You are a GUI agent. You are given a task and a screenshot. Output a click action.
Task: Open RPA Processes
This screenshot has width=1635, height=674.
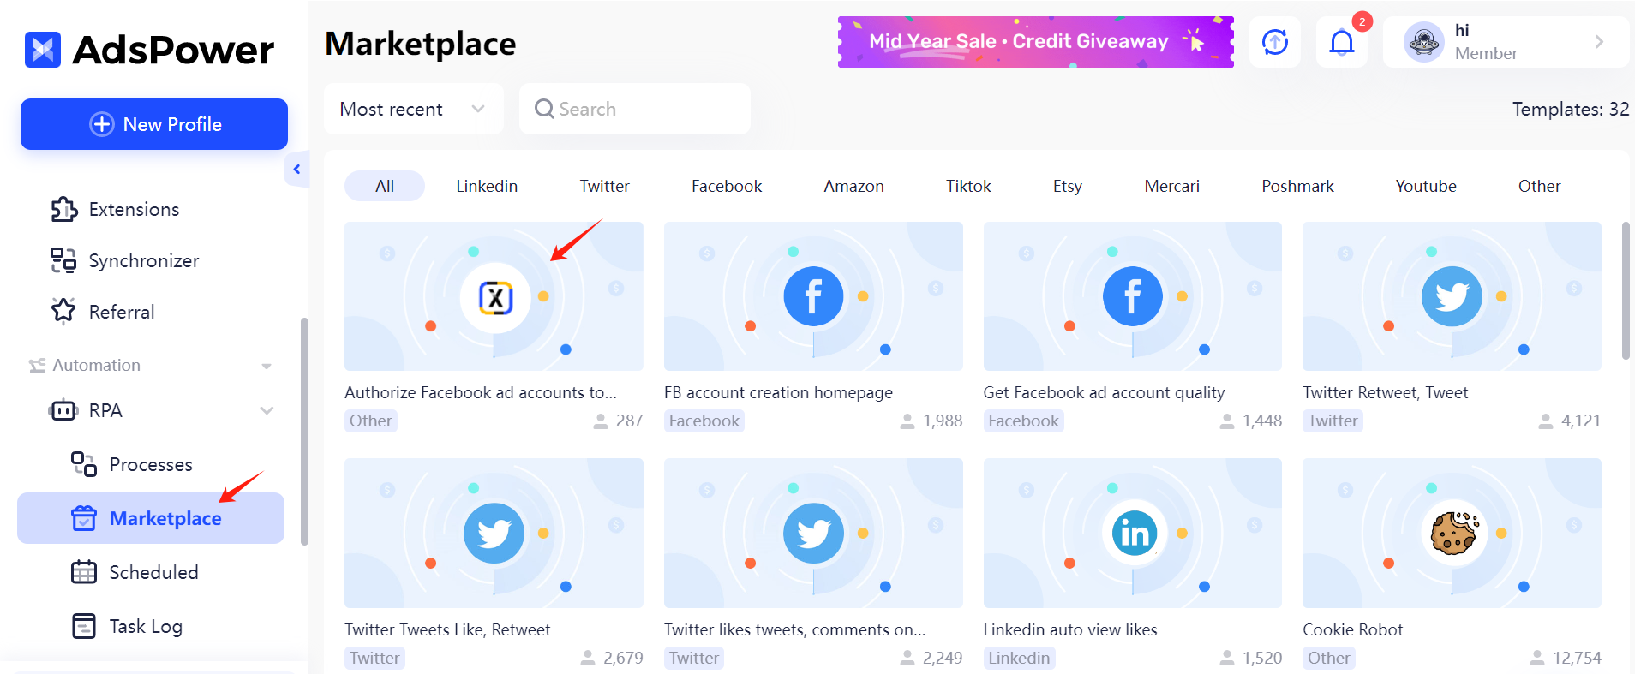(x=151, y=464)
